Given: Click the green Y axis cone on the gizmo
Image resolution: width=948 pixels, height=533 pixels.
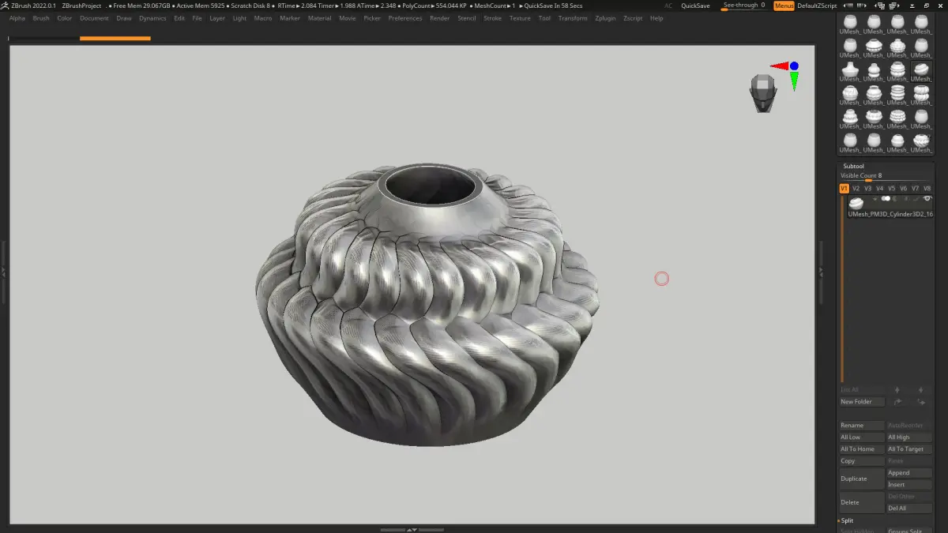Looking at the screenshot, I should click(x=794, y=81).
